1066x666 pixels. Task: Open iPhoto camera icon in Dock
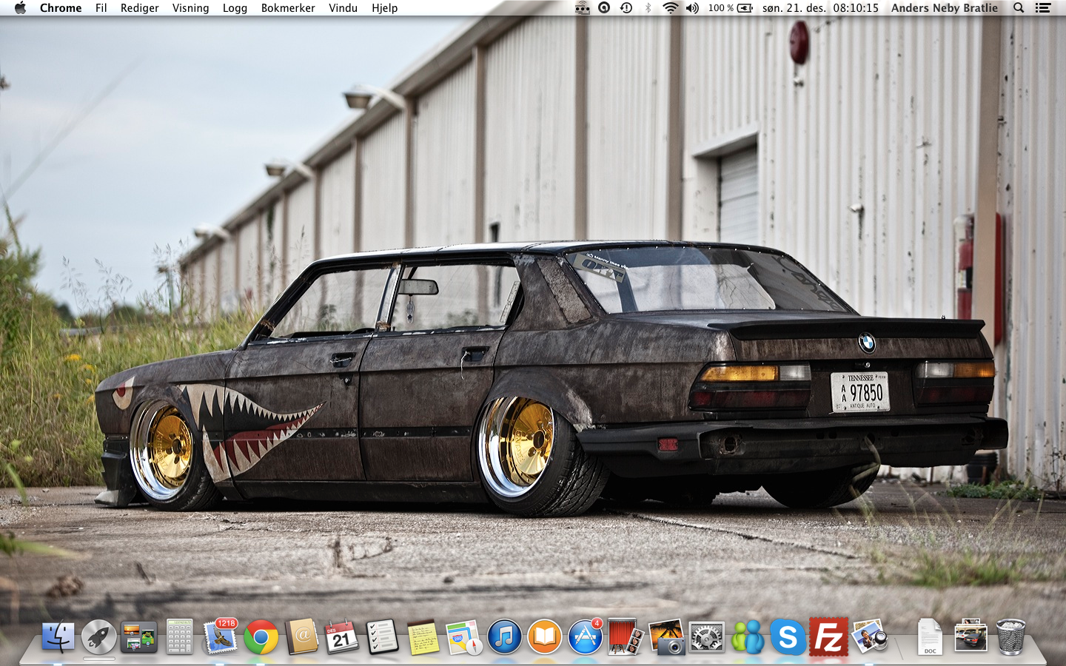(666, 637)
